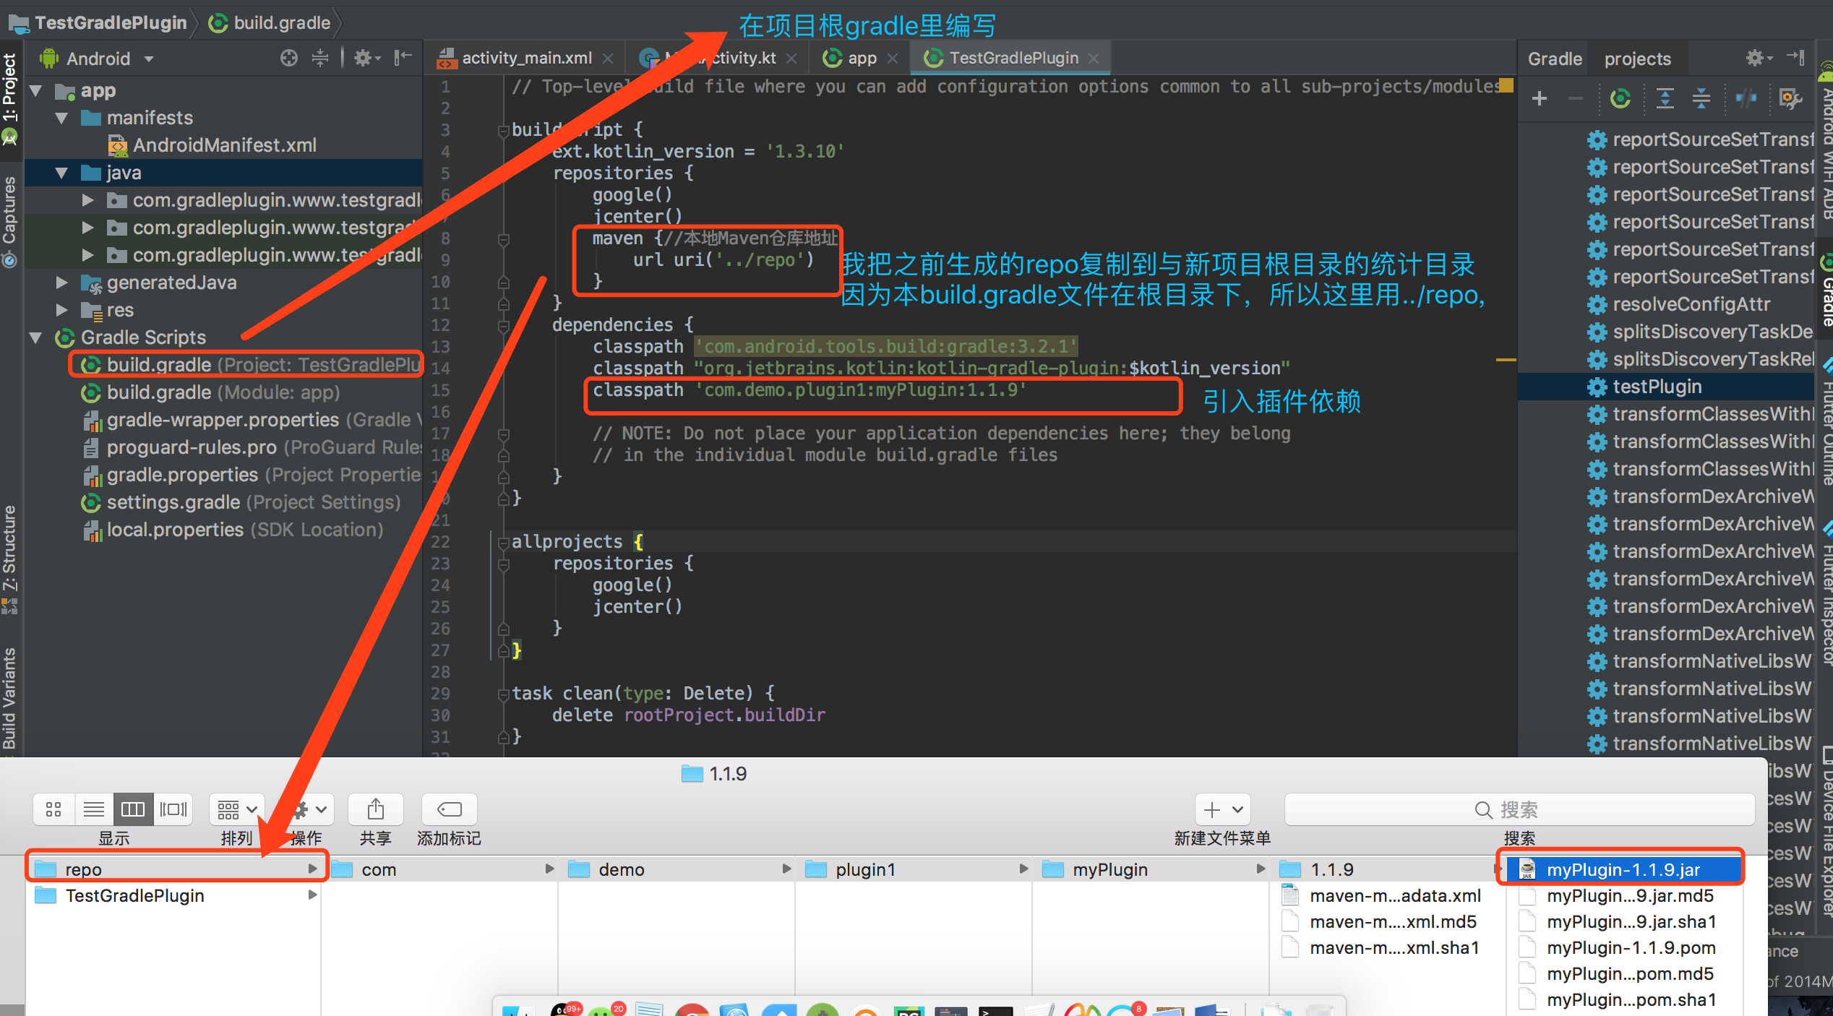Image resolution: width=1833 pixels, height=1016 pixels.
Task: Switch to the app editor tab
Action: [x=861, y=58]
